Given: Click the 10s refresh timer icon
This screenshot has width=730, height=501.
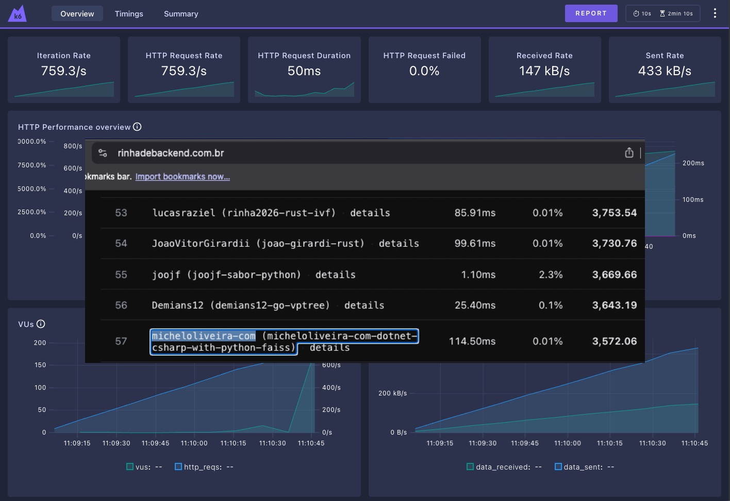Looking at the screenshot, I should pyautogui.click(x=636, y=13).
